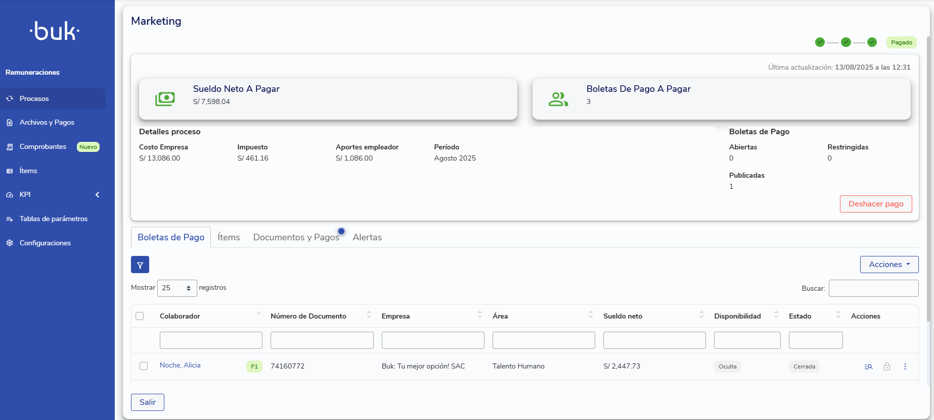Screen dimensions: 934x420
Task: Check the checkbox for Alicia Noche's row
Action: click(x=144, y=366)
